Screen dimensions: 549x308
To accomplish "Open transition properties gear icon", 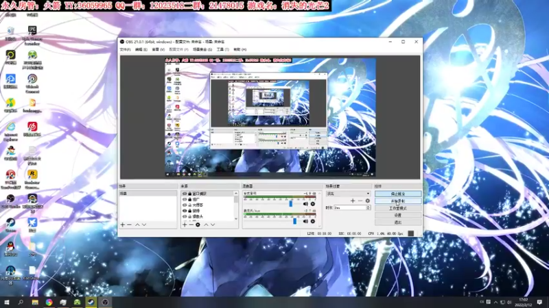I will coord(367,201).
